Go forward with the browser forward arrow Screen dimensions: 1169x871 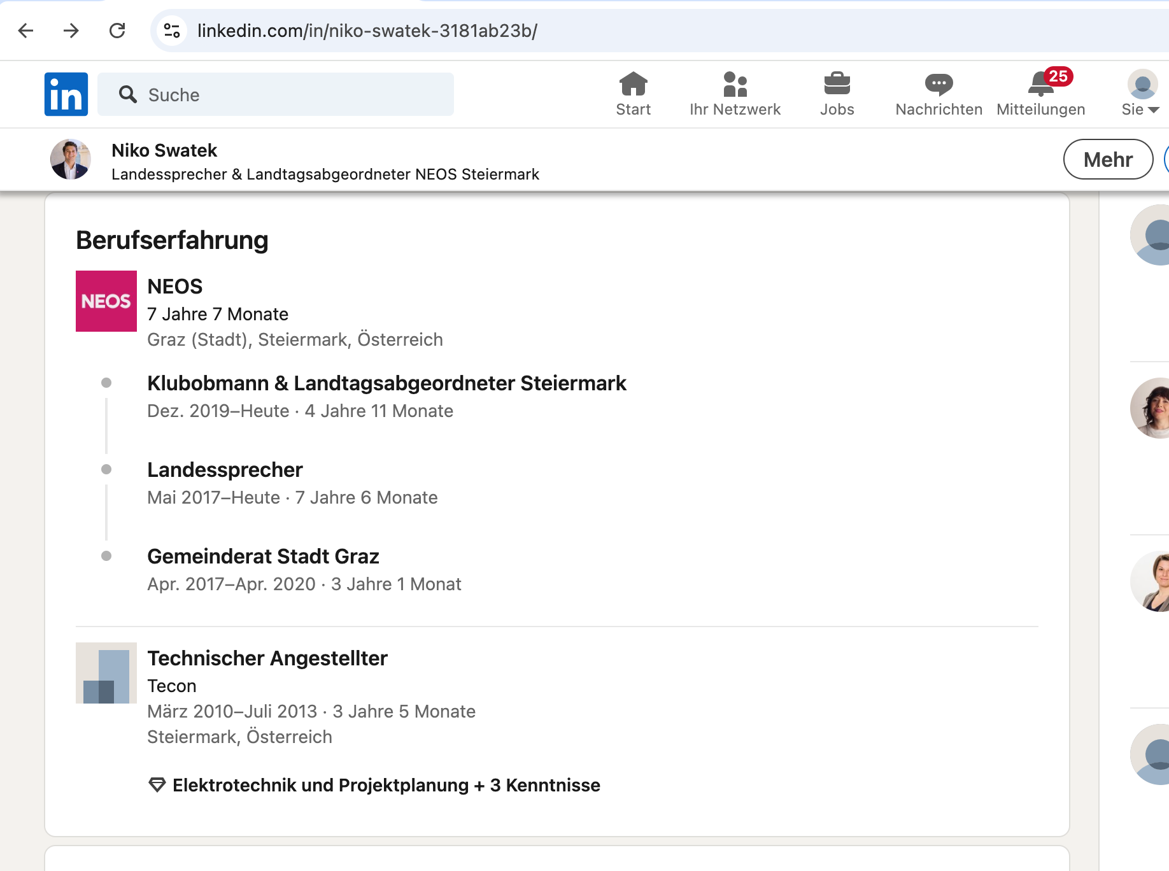click(x=71, y=31)
